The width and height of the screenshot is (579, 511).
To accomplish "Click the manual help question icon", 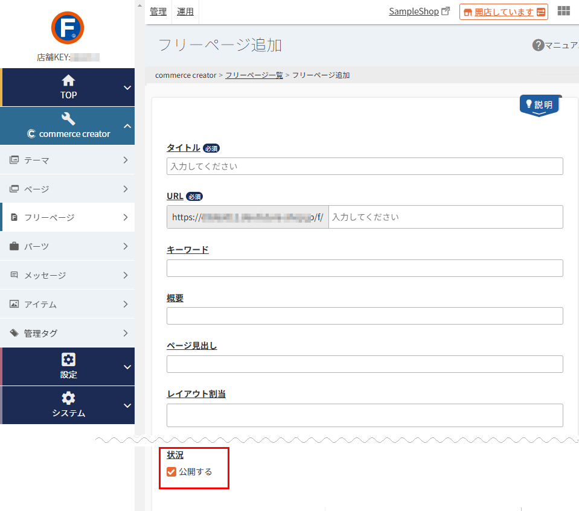I will (x=538, y=45).
